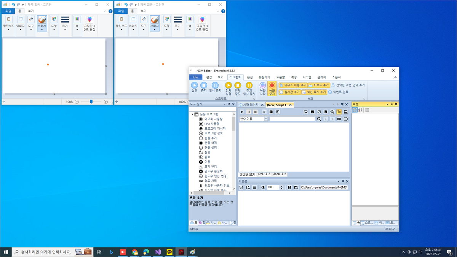Screen dimensions: 457x257
Task: Click 파일 button in right Paint window
Action: (121, 11)
